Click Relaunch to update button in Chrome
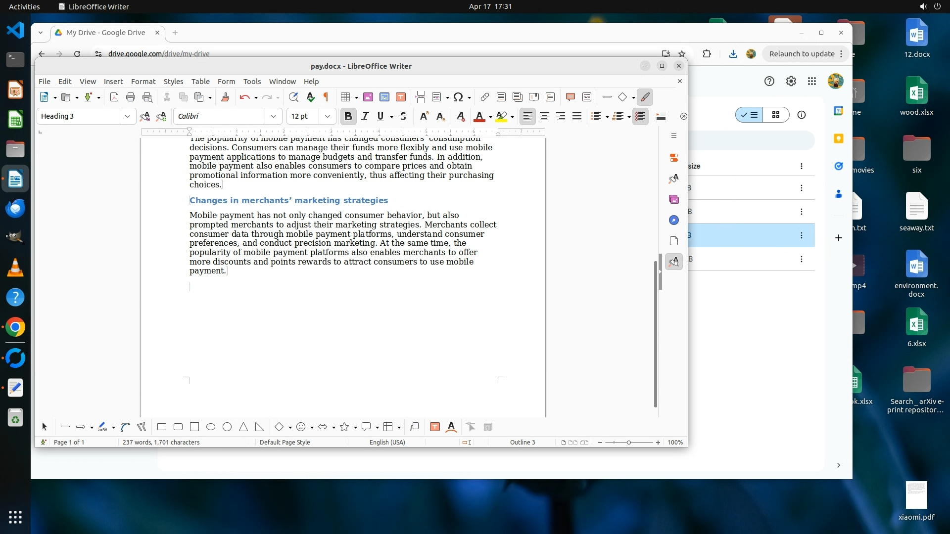This screenshot has width=950, height=534. coord(802,54)
